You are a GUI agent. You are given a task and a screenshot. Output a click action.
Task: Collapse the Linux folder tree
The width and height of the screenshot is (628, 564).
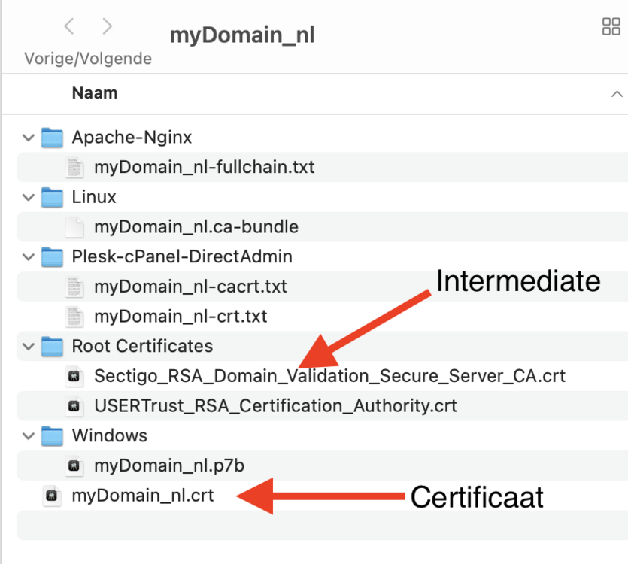29,197
